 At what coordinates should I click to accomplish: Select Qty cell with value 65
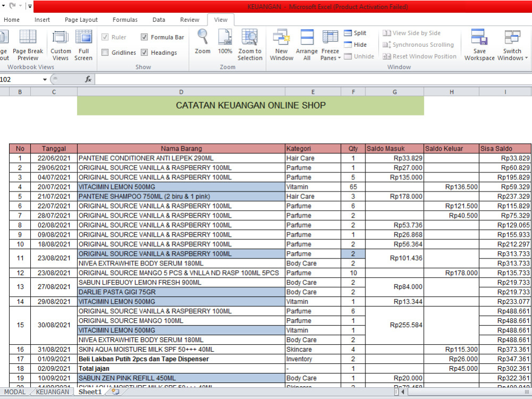tap(353, 187)
